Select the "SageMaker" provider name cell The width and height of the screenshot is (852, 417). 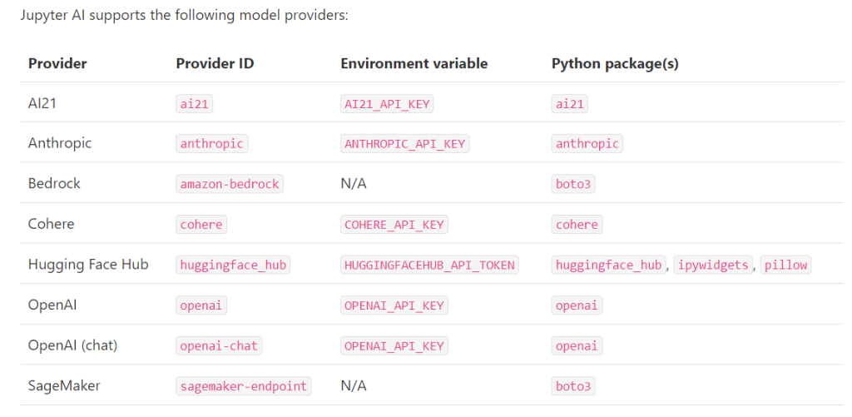click(x=64, y=386)
